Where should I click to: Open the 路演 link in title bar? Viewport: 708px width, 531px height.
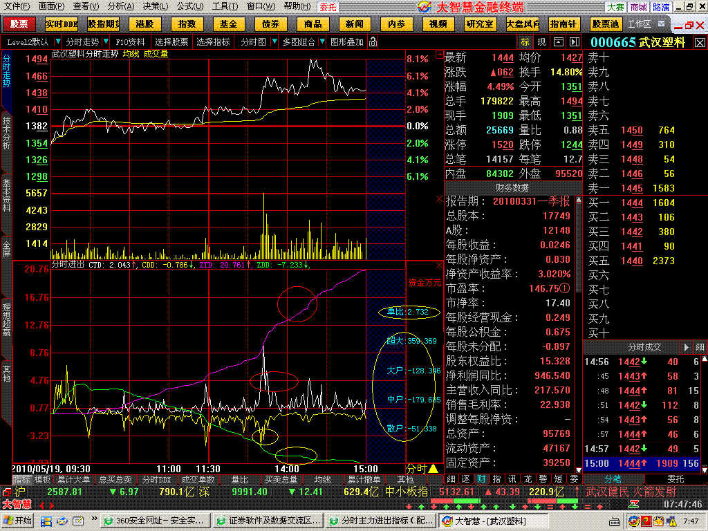pyautogui.click(x=661, y=7)
